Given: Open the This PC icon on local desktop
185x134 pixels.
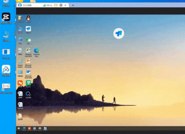Looking at the screenshot, I should coord(6,34).
